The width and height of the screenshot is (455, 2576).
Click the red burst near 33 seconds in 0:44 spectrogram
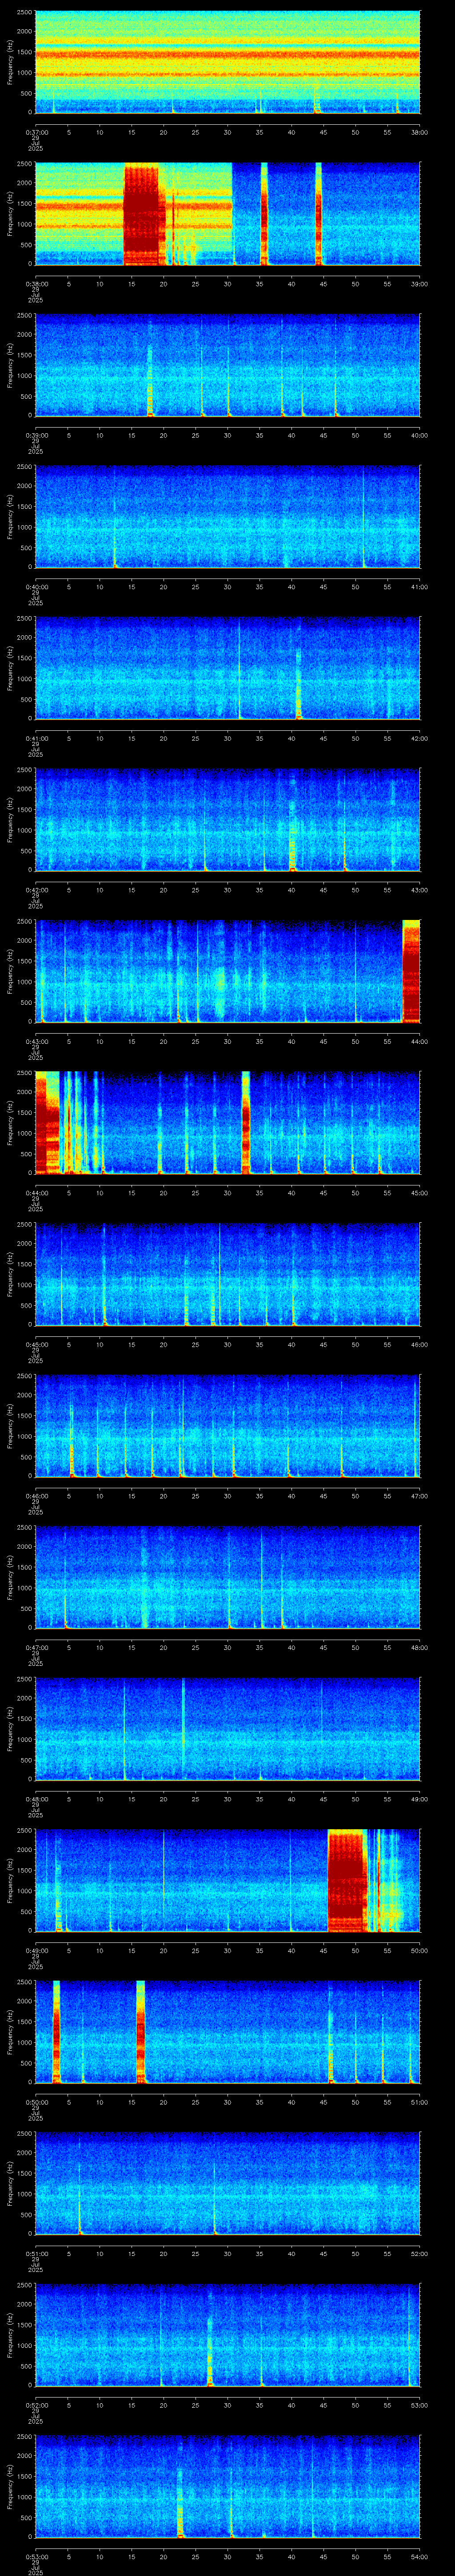pos(246,1123)
